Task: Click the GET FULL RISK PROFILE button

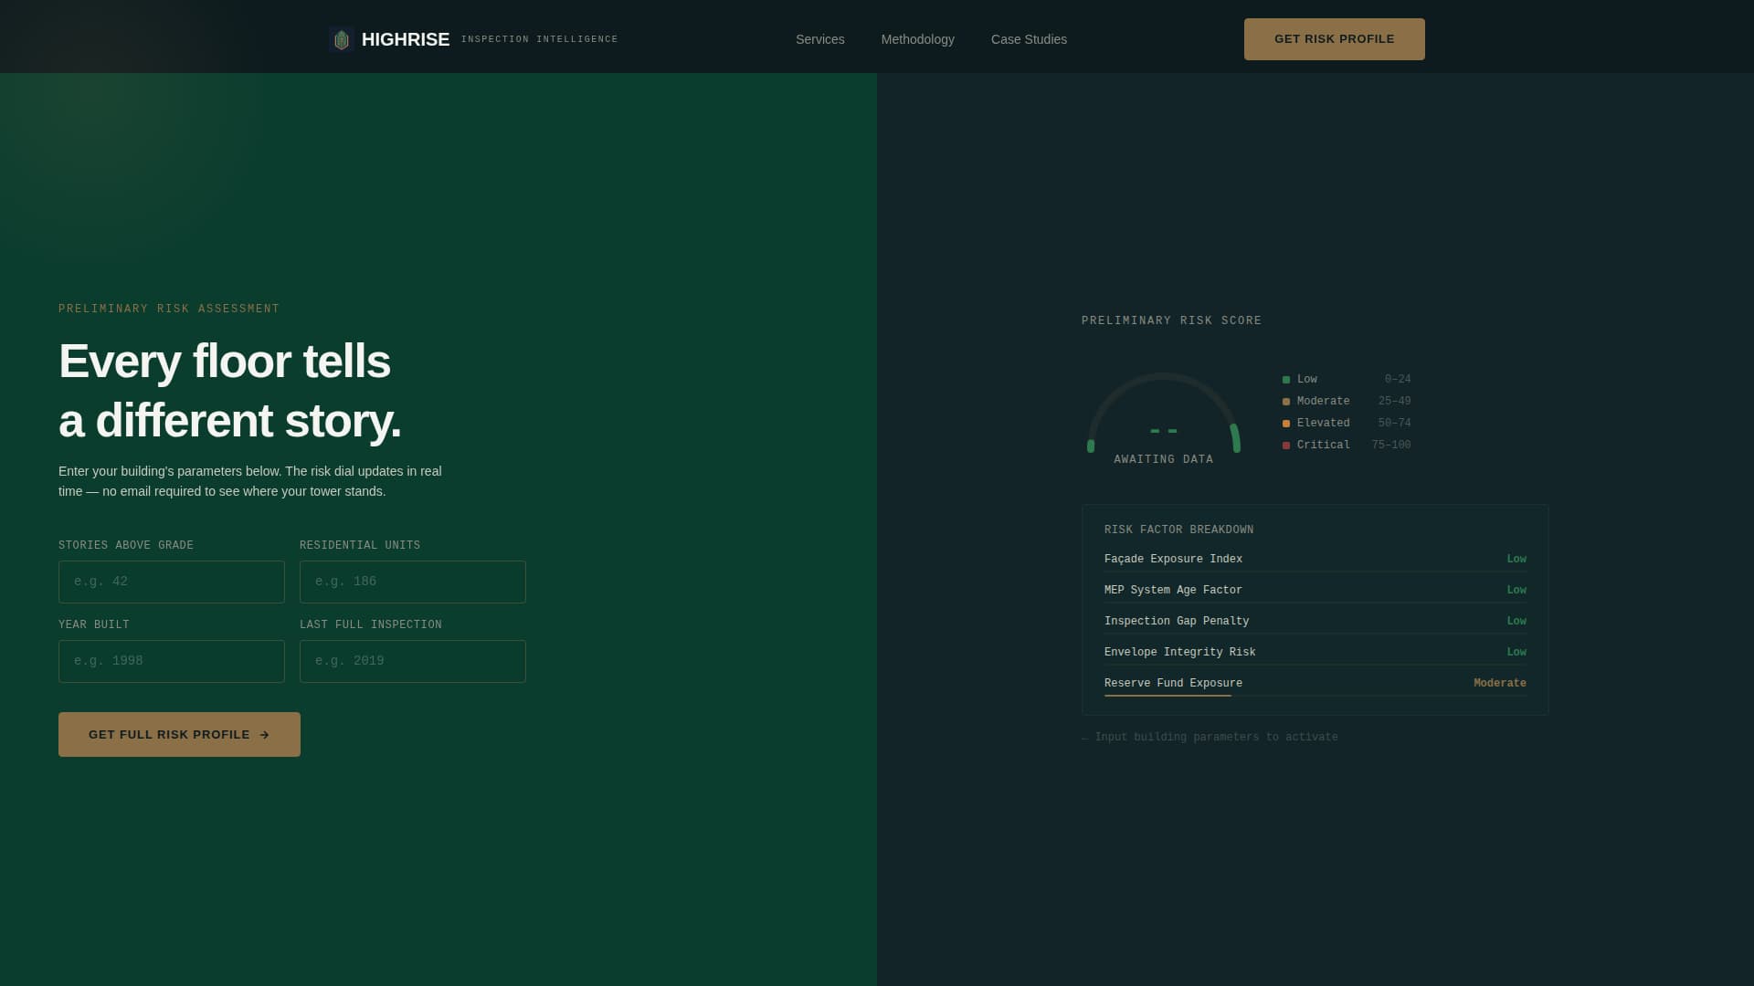Action: [179, 734]
